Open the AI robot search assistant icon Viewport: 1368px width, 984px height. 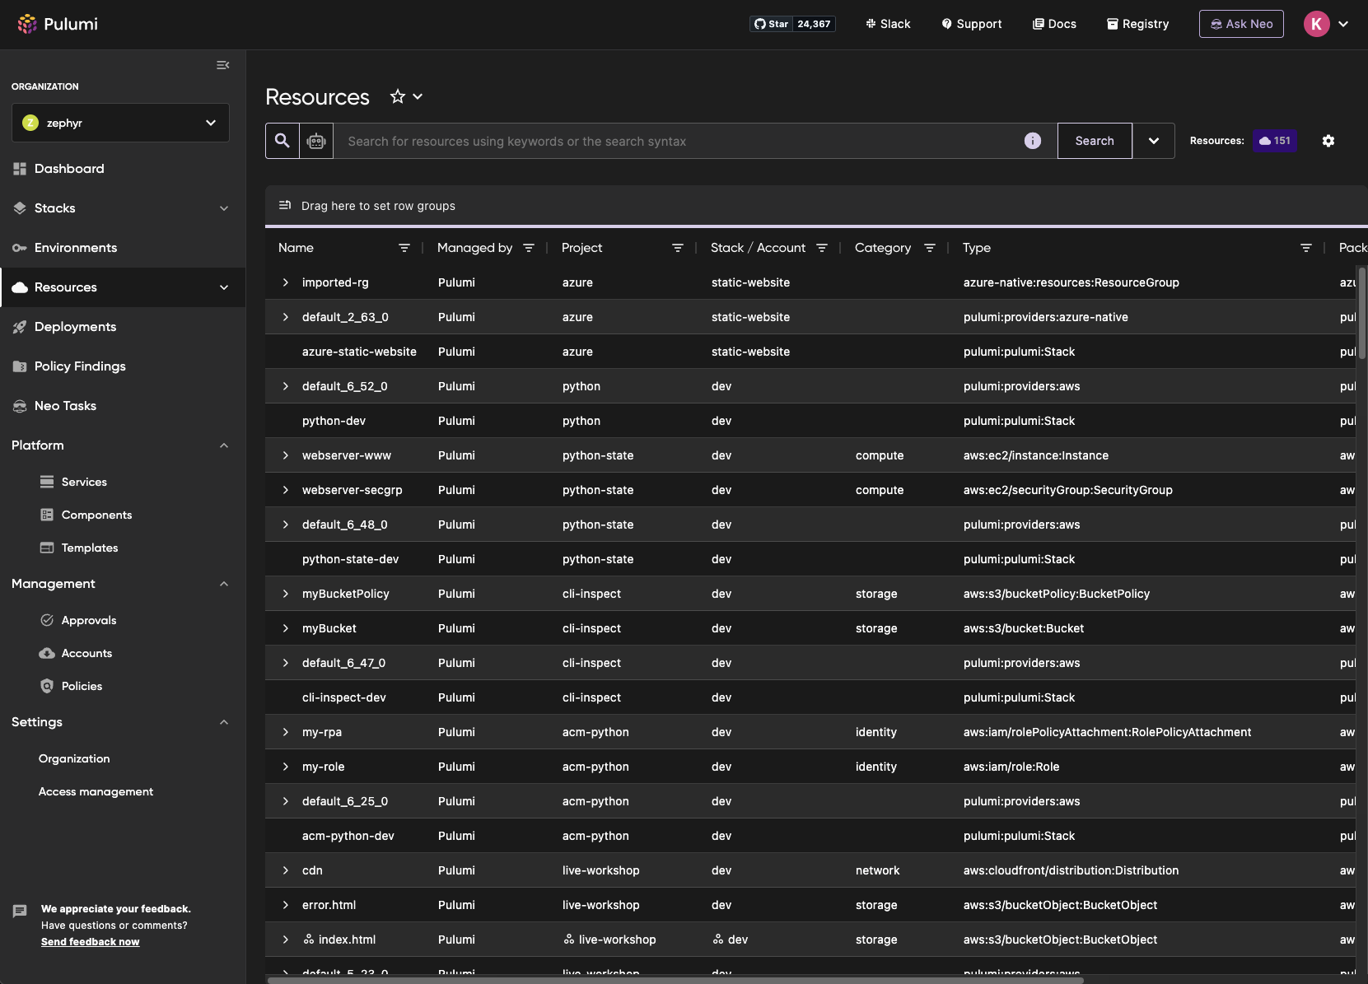click(x=316, y=141)
